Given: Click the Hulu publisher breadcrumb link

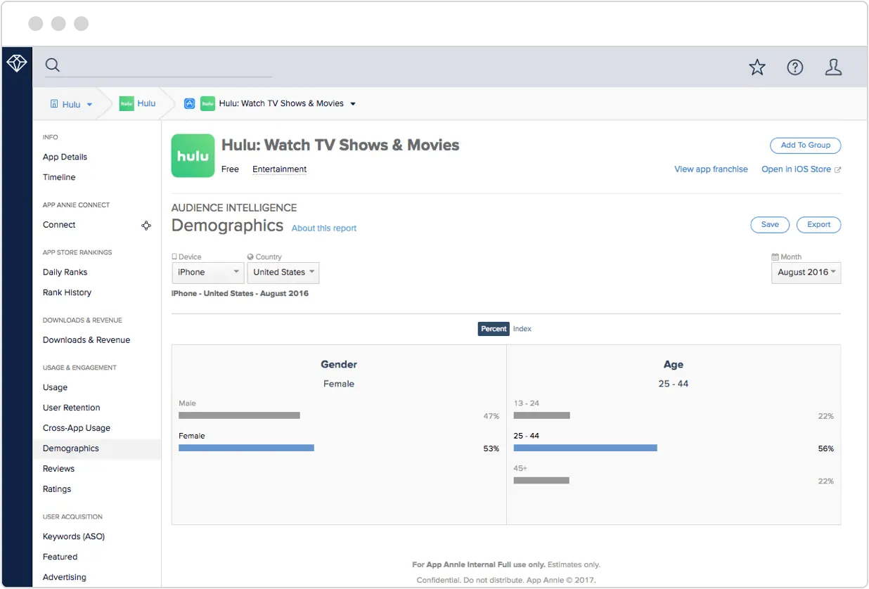Looking at the screenshot, I should (146, 103).
